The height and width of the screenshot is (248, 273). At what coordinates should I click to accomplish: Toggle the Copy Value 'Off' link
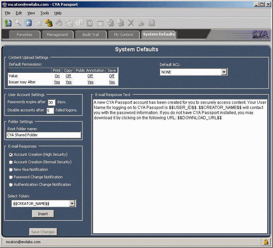pyautogui.click(x=69, y=76)
